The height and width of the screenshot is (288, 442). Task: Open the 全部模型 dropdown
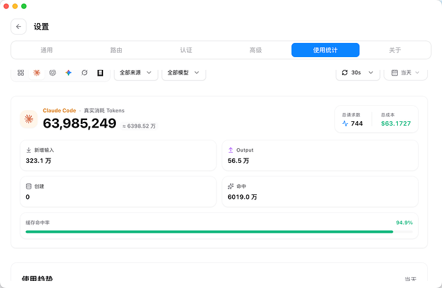[183, 72]
